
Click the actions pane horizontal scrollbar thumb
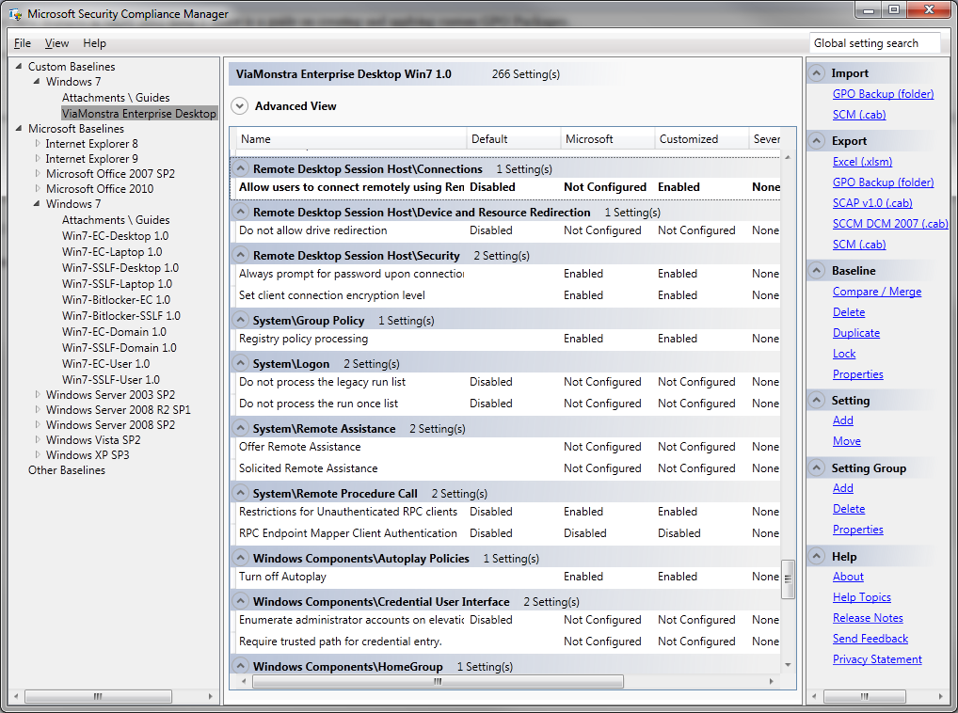[865, 696]
